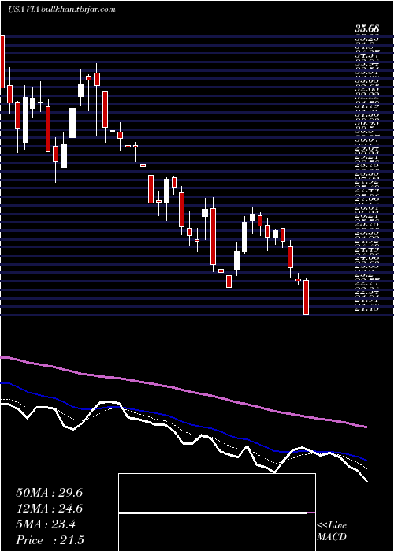Click the 12MA : 24.6 readout
Screen dimensions: 394x552
(49, 509)
